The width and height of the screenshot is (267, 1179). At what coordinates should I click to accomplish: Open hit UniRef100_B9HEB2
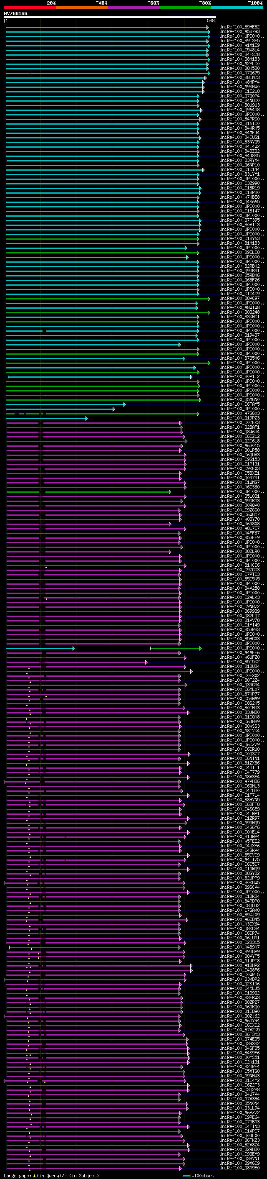pyautogui.click(x=239, y=27)
